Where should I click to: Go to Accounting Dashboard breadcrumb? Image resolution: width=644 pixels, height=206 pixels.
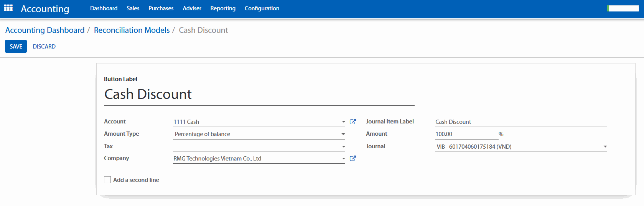(45, 30)
